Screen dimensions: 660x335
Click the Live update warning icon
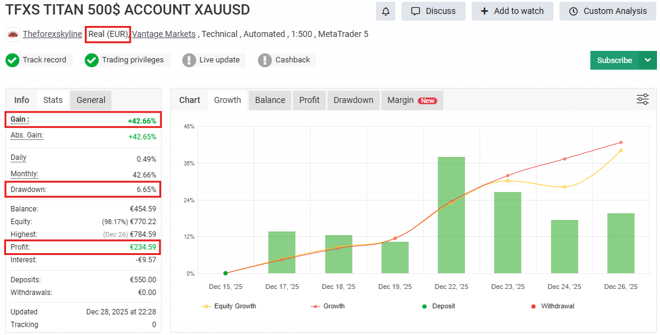click(x=189, y=60)
